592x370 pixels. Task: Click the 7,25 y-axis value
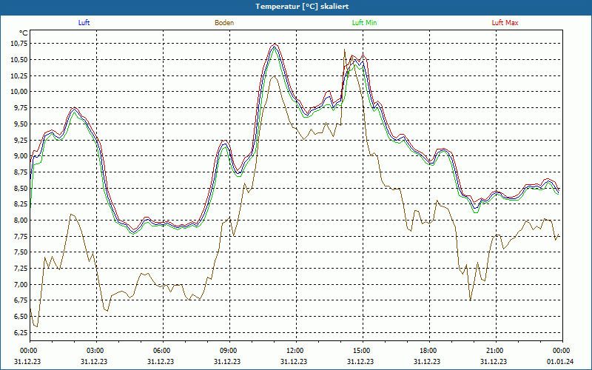click(x=21, y=269)
